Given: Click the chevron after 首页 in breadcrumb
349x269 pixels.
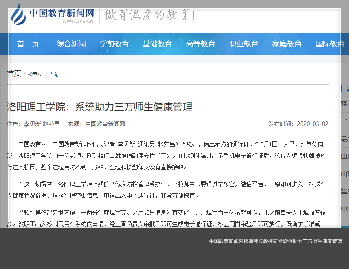Looking at the screenshot, I should [x=25, y=74].
